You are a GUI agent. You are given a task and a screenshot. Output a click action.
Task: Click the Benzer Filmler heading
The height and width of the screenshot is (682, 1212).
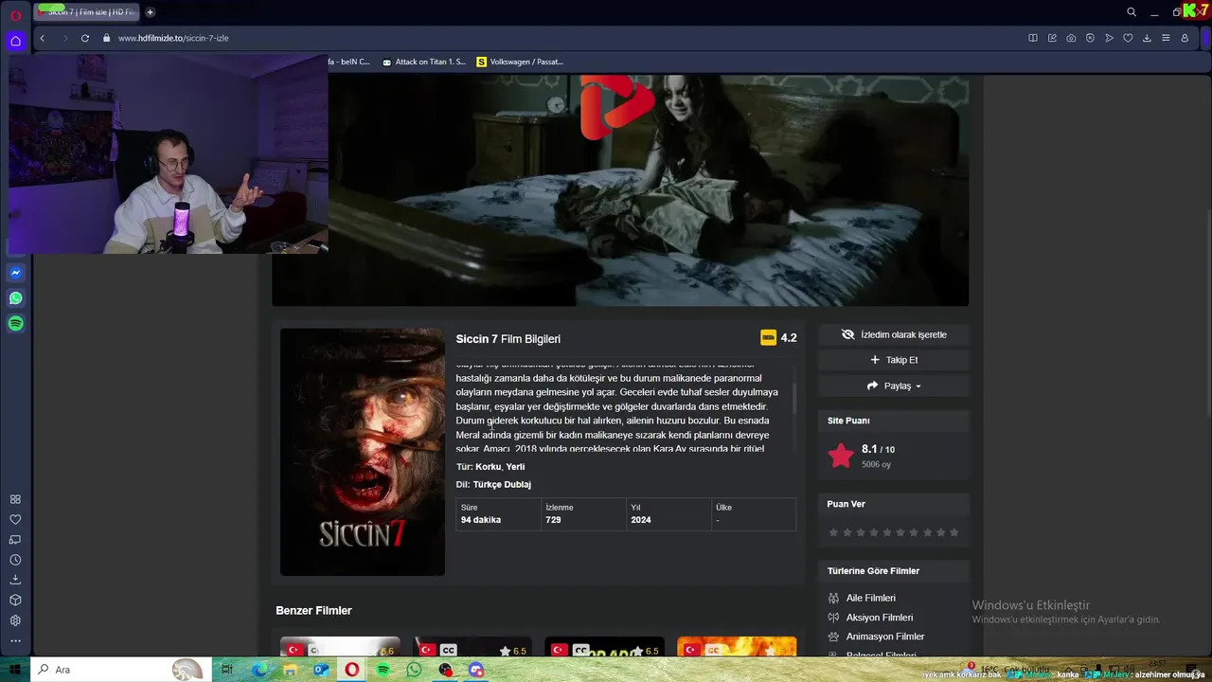click(x=313, y=611)
